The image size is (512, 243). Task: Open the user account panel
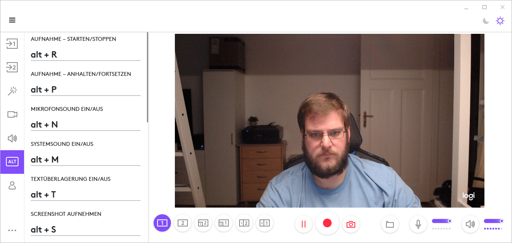click(12, 186)
